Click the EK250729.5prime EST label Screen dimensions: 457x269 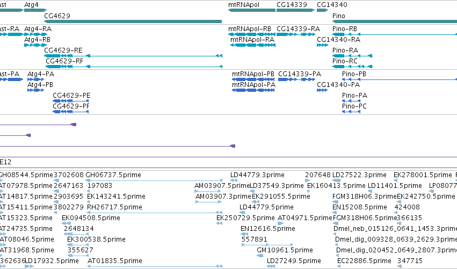245,219
